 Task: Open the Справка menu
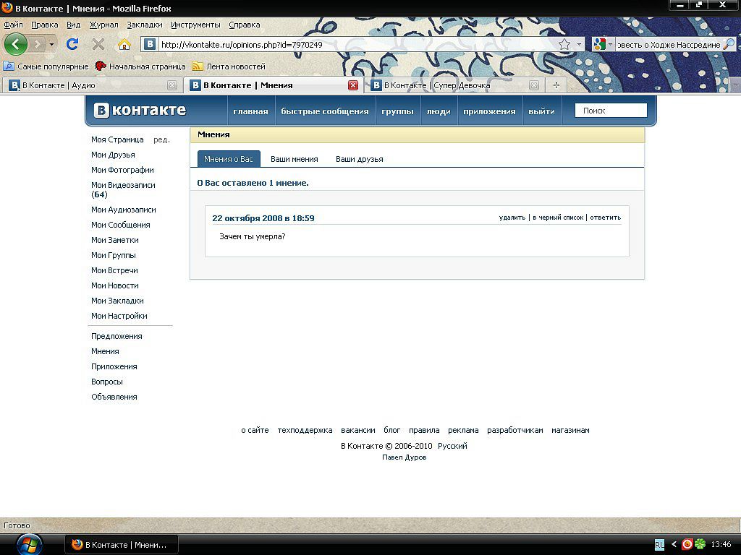[x=245, y=25]
